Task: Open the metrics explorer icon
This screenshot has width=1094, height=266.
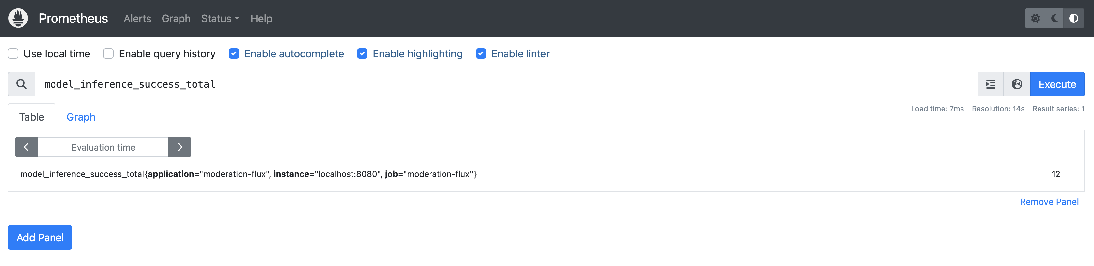Action: [990, 84]
